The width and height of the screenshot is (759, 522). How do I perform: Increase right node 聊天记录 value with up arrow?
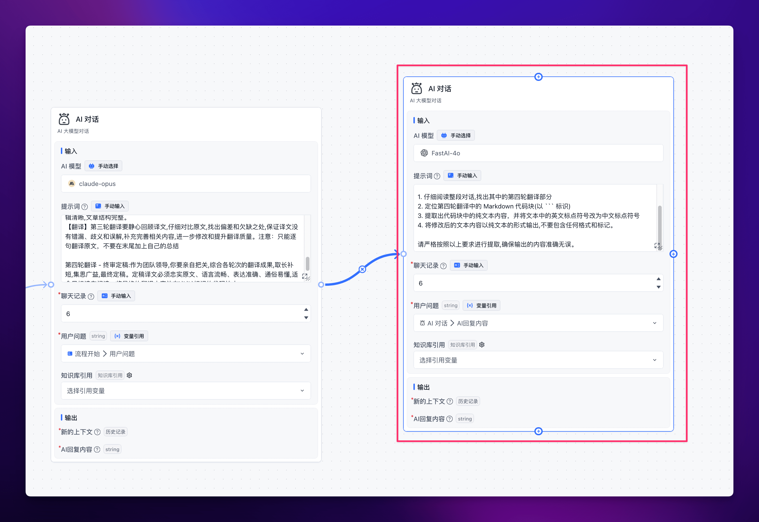(658, 279)
